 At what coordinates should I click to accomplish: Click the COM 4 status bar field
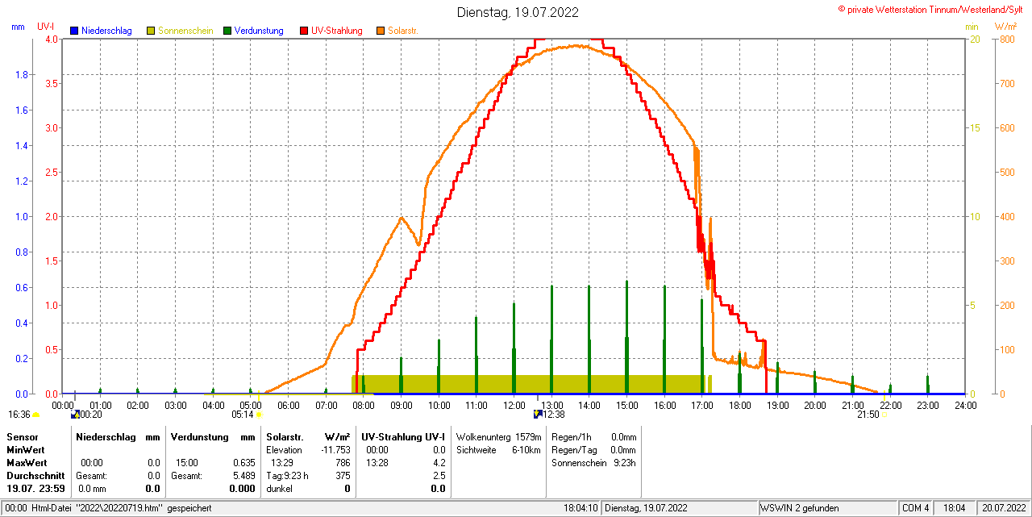pos(916,508)
